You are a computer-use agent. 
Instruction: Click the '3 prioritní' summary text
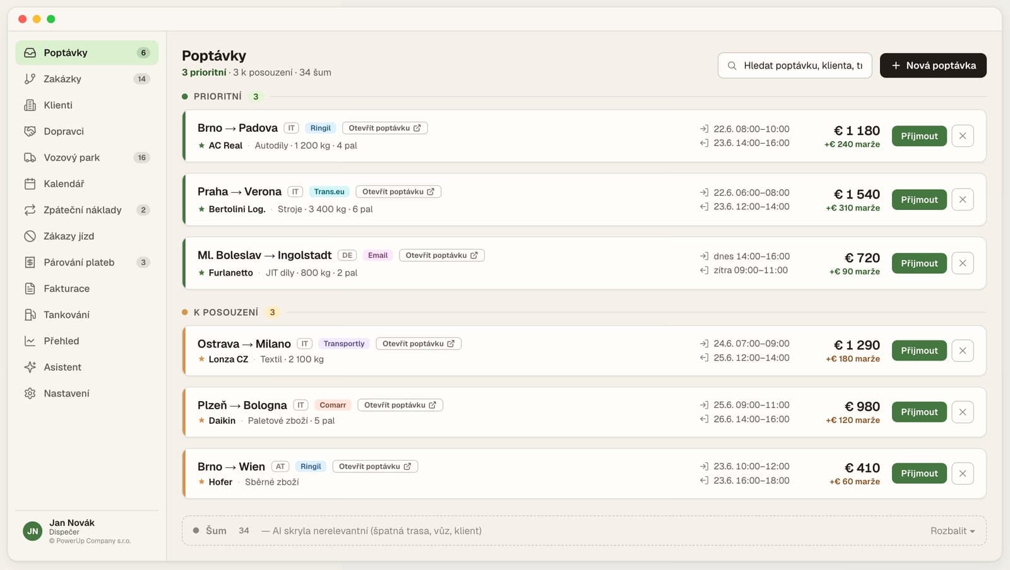pos(204,73)
